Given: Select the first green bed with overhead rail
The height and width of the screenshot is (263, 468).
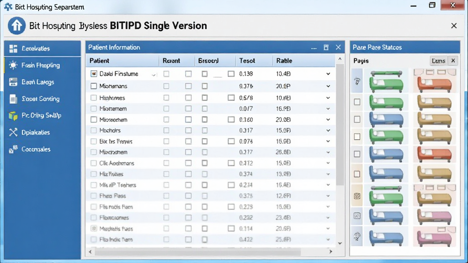Looking at the screenshot, I should (x=386, y=82).
